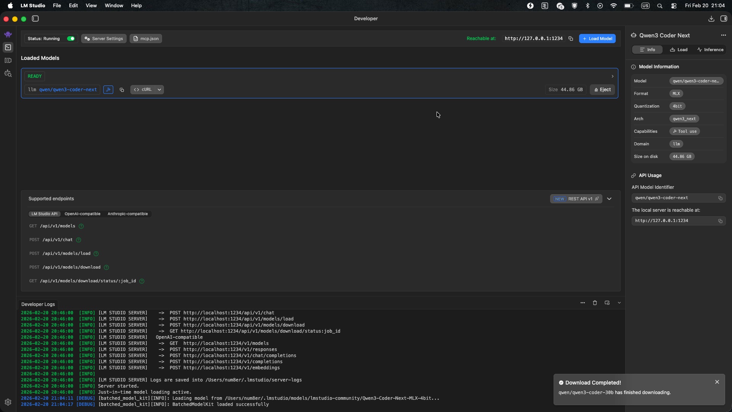Open LM Studio settings gear
This screenshot has height=412, width=732.
click(x=8, y=402)
